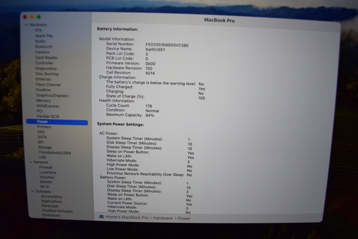Click the Battery Information heading
Viewport: 358px width, 239px height.
pos(118,29)
